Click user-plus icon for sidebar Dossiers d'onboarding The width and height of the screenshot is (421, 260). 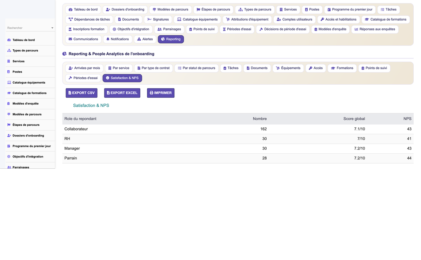point(9,135)
